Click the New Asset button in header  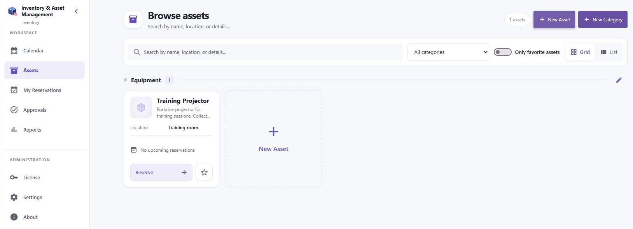(x=554, y=19)
